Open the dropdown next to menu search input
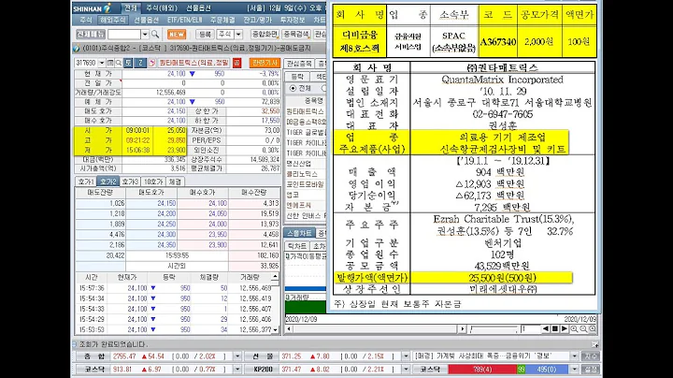Screen dimensions: 673x378 pos(145,35)
